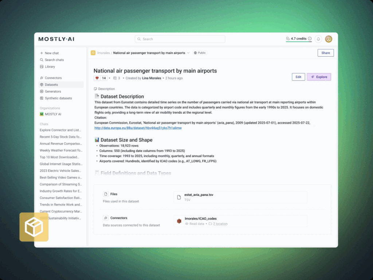The height and width of the screenshot is (280, 373).
Task: Select the Recent 5-Day Stock Data chat
Action: pyautogui.click(x=60, y=137)
